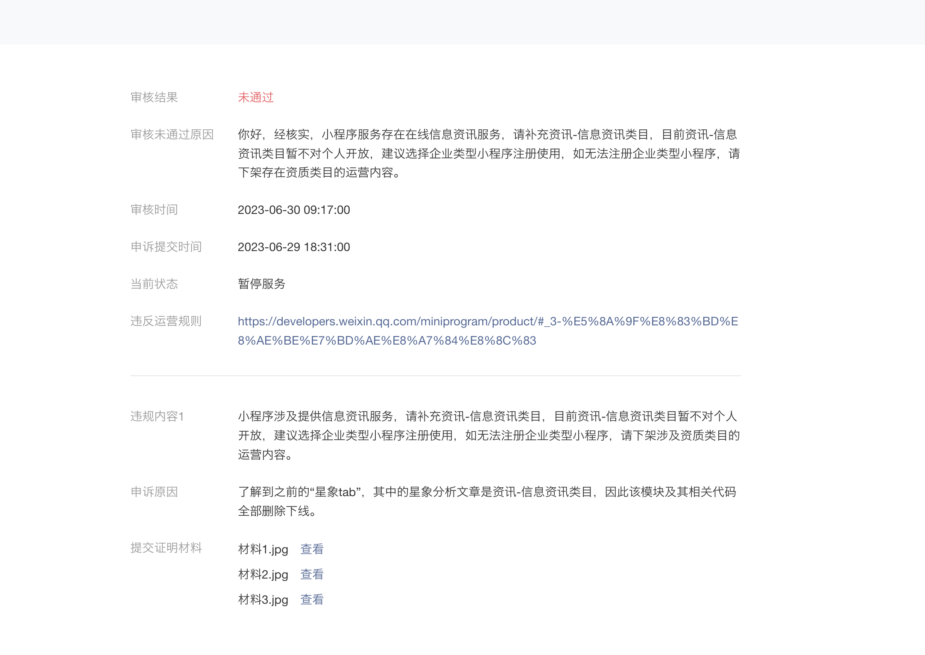Click the red 未通过 result text
Image resolution: width=925 pixels, height=655 pixels.
tap(255, 97)
